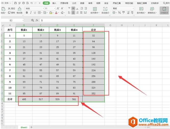Decrease cell indent
Image resolution: width=170 pixels, height=129 pixels.
[82, 8]
